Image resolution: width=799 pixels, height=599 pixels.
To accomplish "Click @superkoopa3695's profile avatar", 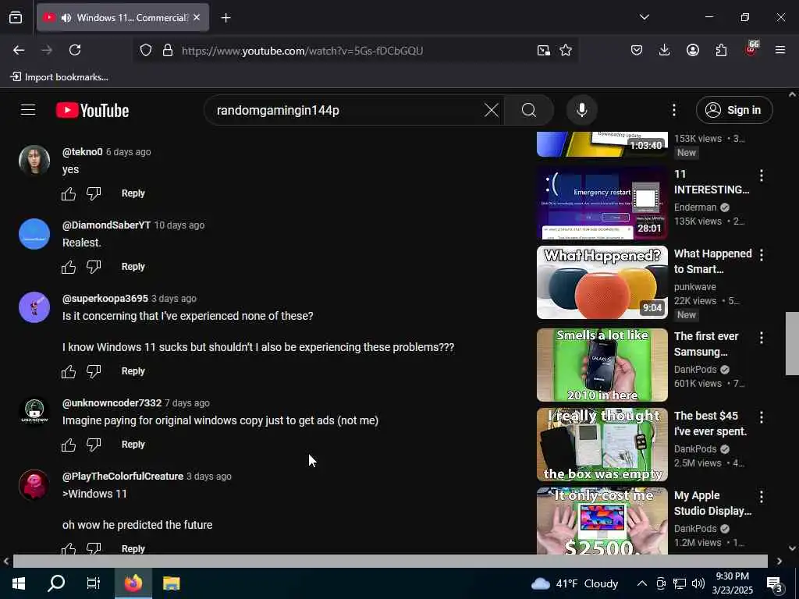I will [34, 307].
